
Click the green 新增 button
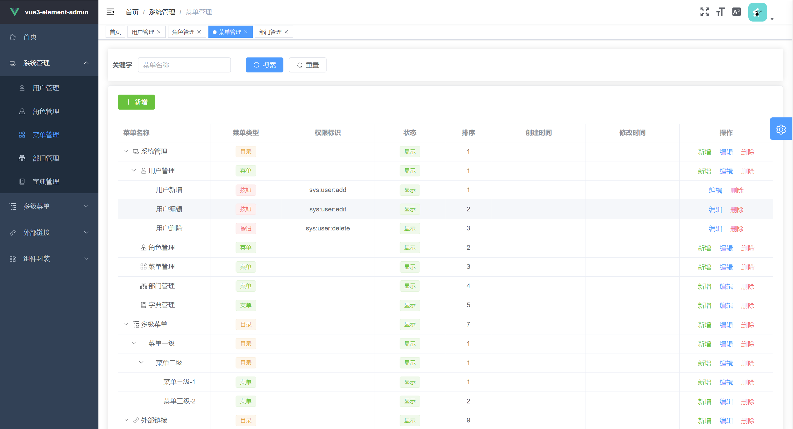point(137,102)
